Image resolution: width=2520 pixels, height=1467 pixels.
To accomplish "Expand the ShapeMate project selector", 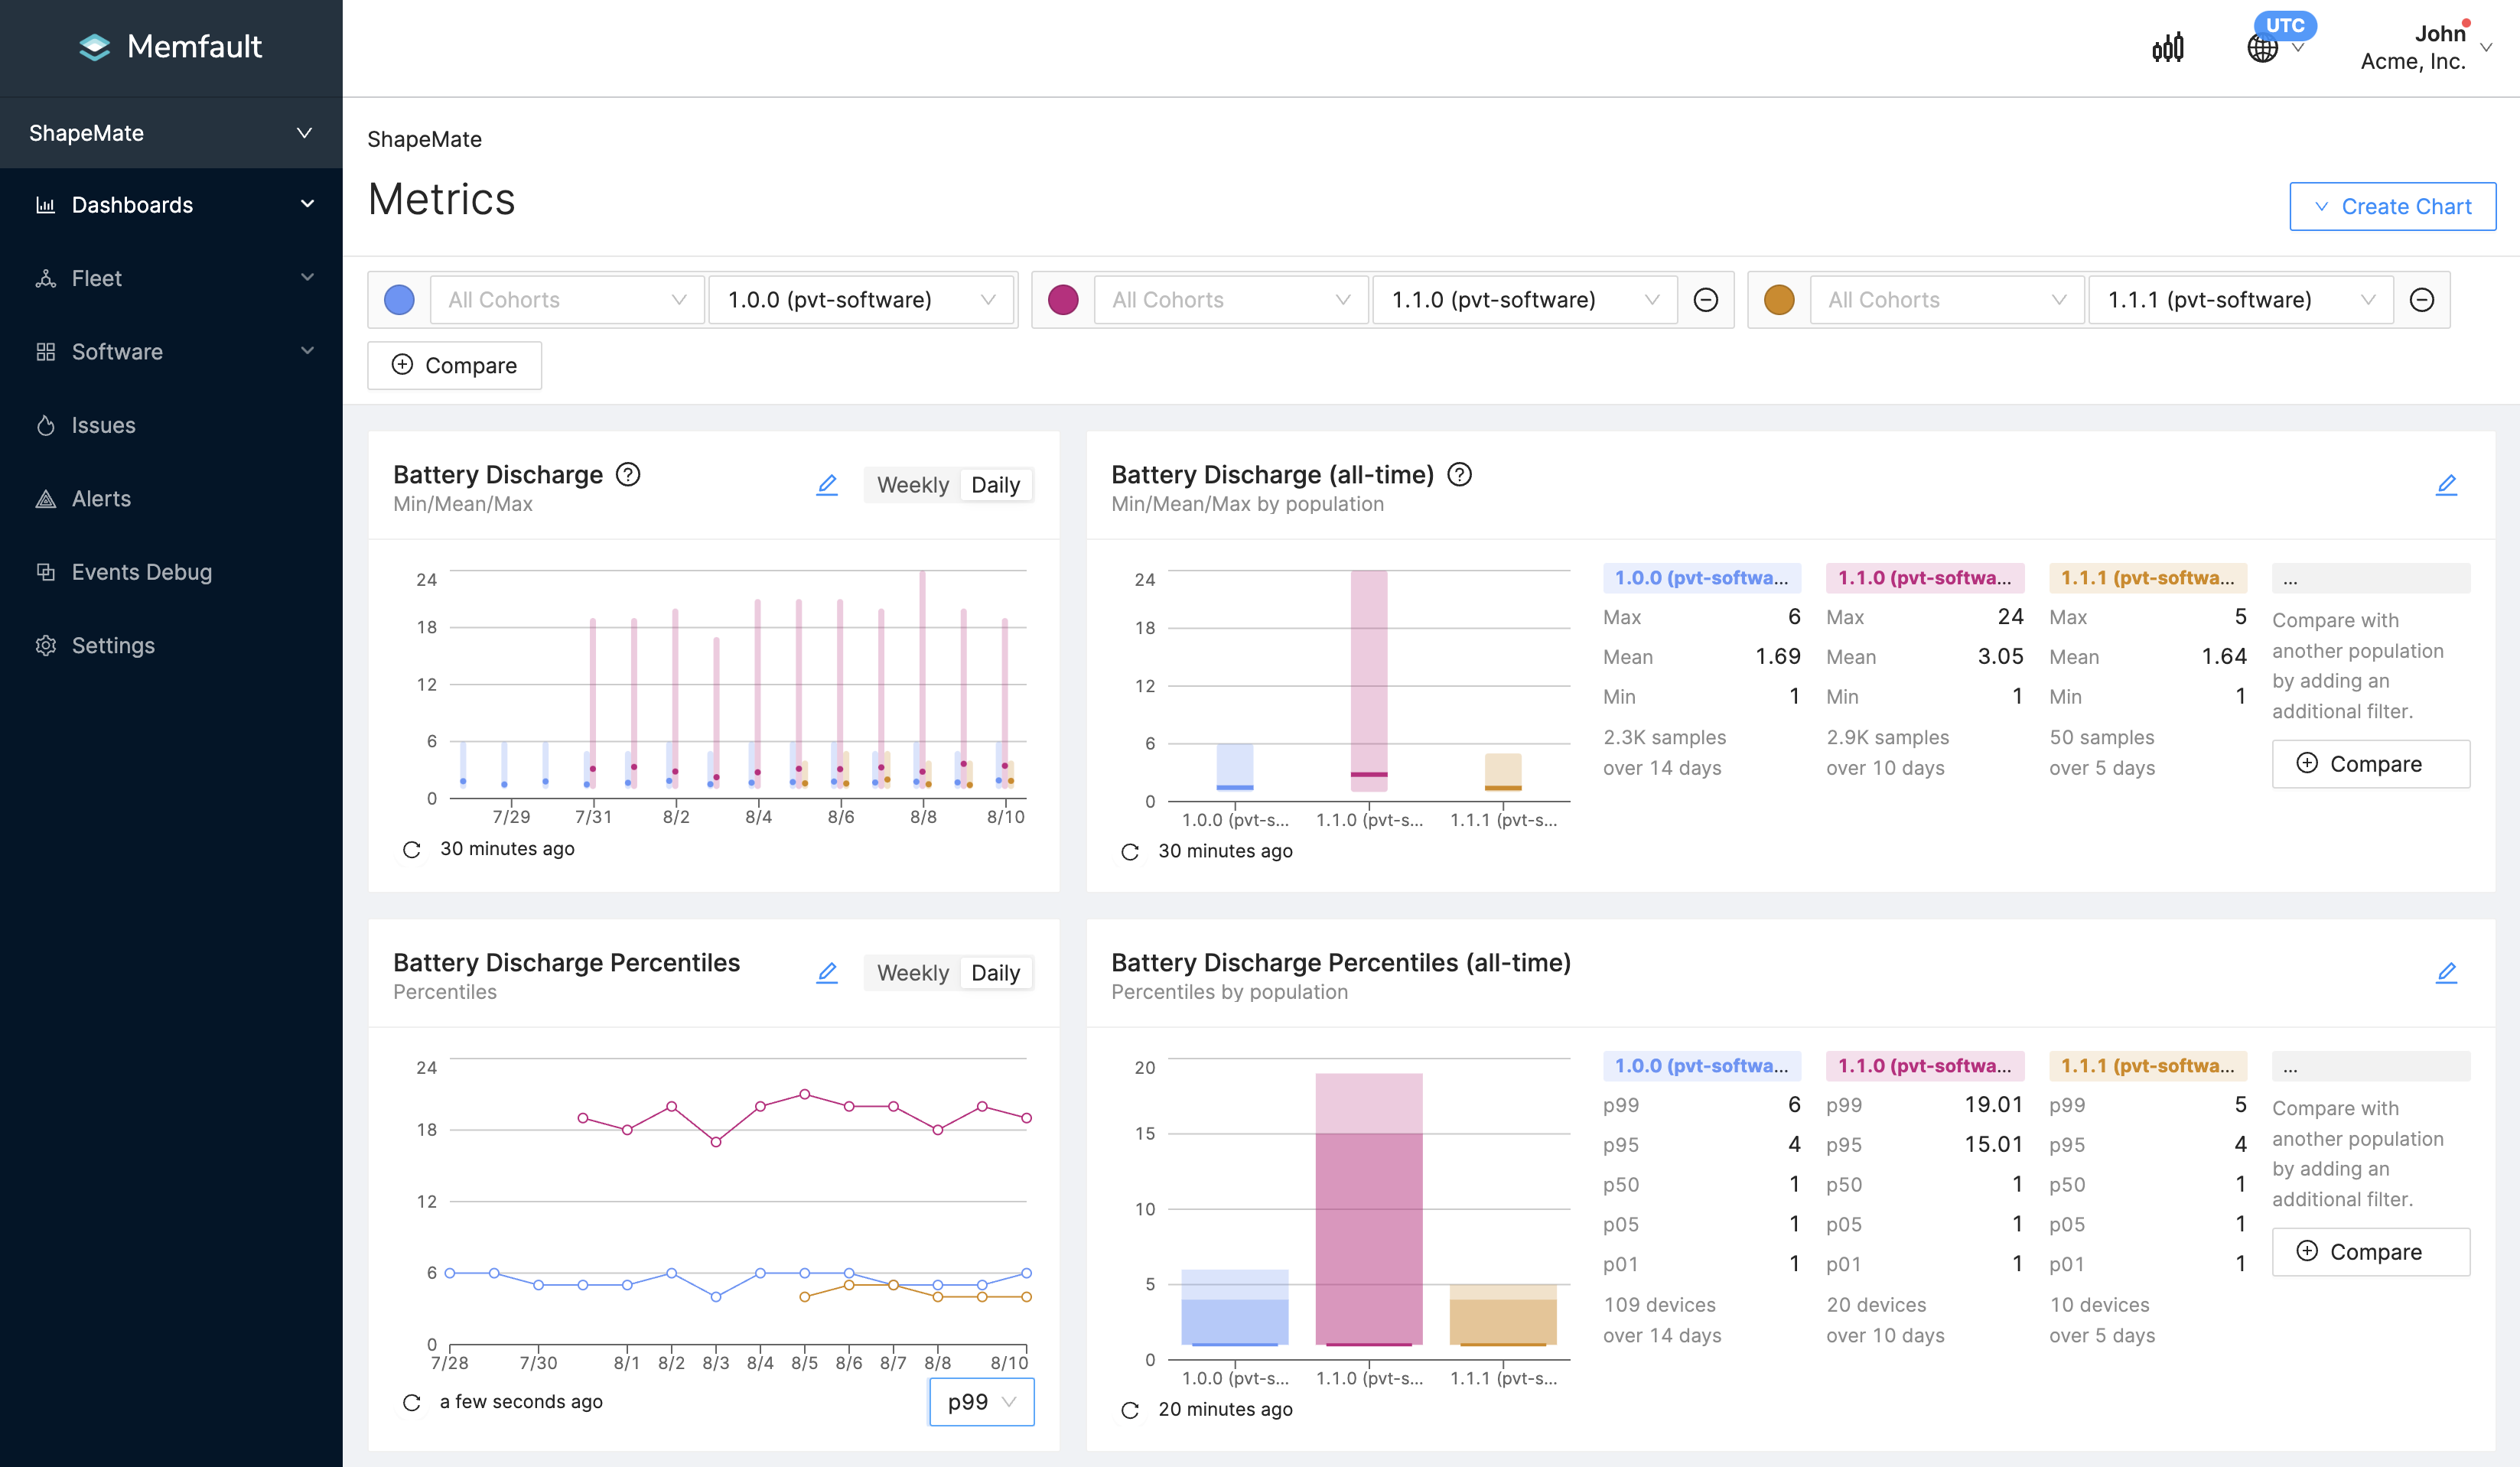I will coord(171,133).
